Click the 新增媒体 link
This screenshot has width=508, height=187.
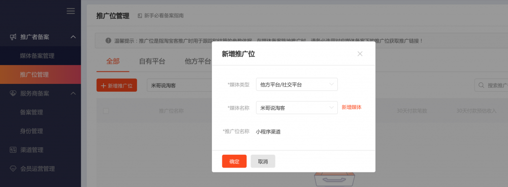(x=352, y=107)
